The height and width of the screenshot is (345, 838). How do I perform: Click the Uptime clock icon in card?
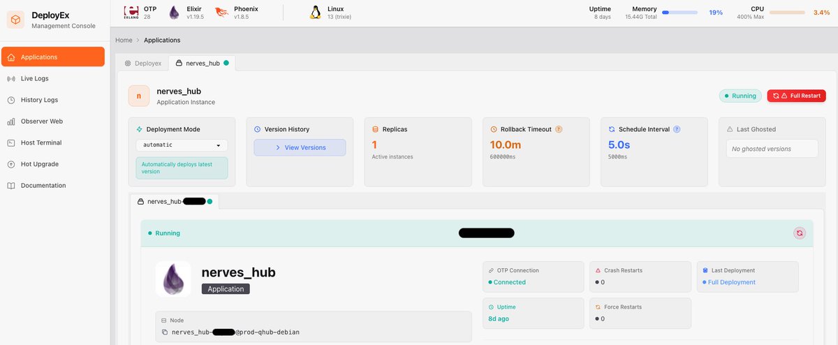[491, 307]
